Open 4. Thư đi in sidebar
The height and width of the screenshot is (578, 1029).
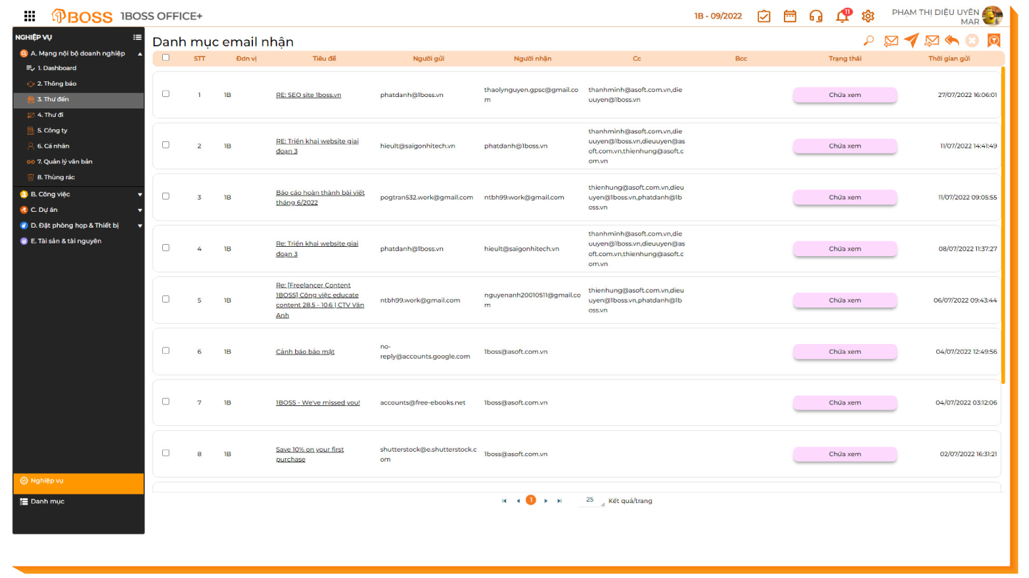click(50, 115)
